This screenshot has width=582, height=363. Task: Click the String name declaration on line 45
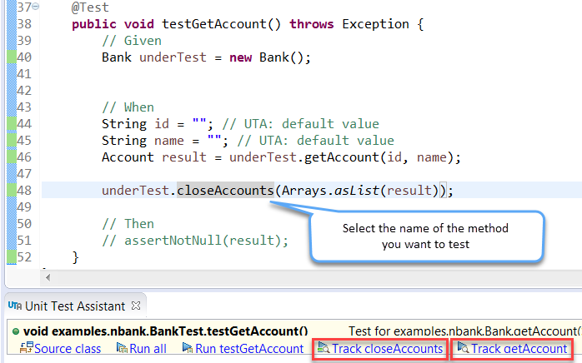[x=165, y=141]
